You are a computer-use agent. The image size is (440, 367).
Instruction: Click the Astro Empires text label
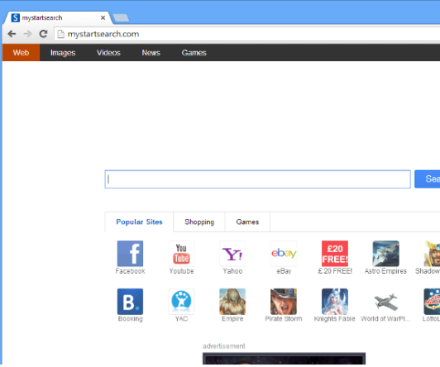coord(385,271)
